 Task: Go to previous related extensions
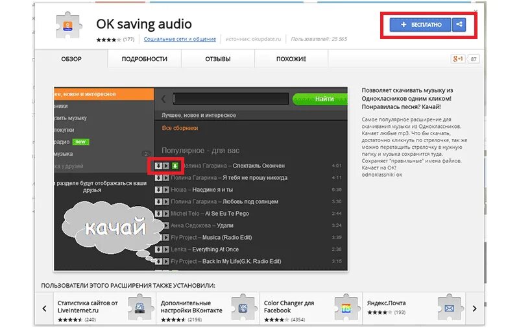pos(44,309)
